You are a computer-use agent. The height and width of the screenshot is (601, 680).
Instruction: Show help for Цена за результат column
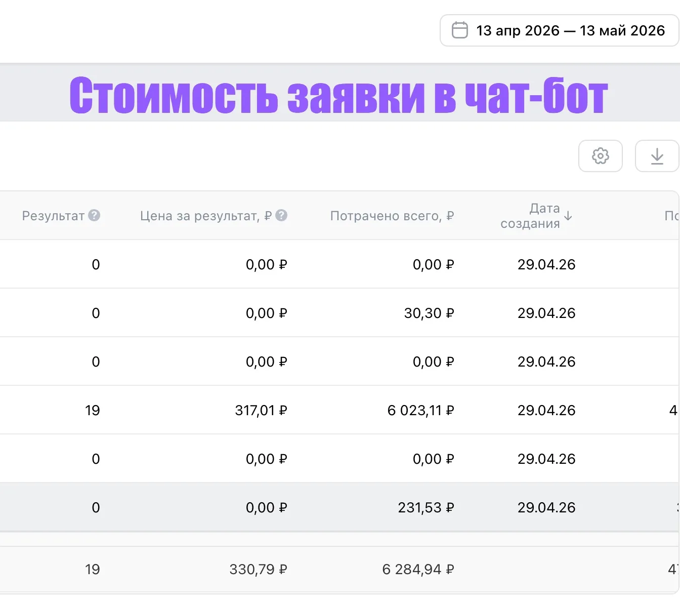tap(281, 215)
